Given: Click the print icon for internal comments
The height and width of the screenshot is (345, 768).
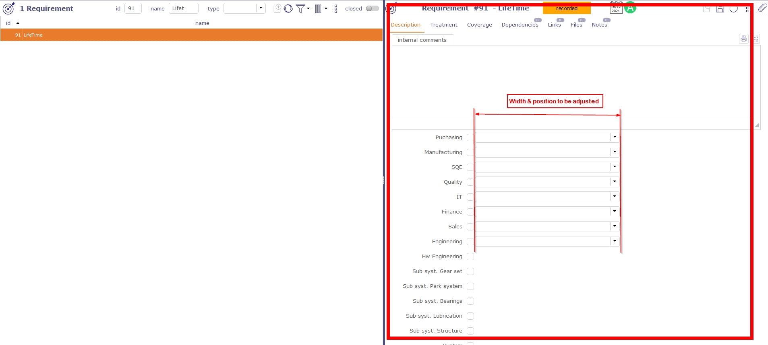Looking at the screenshot, I should click(x=743, y=39).
